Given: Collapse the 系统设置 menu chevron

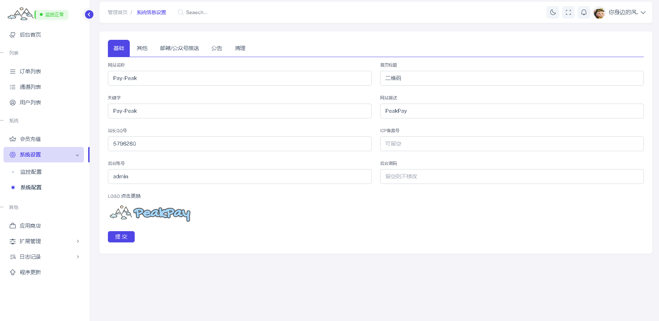Looking at the screenshot, I should pos(77,155).
